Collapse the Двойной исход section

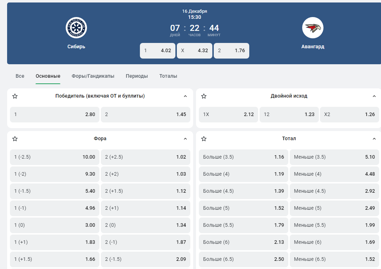click(374, 96)
